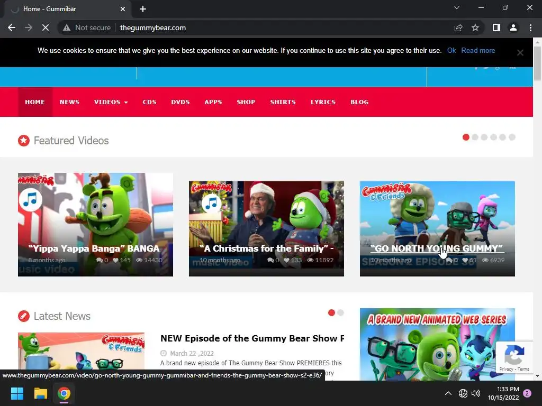Click music note icon on Christmas video
Image resolution: width=542 pixels, height=406 pixels.
(x=211, y=204)
